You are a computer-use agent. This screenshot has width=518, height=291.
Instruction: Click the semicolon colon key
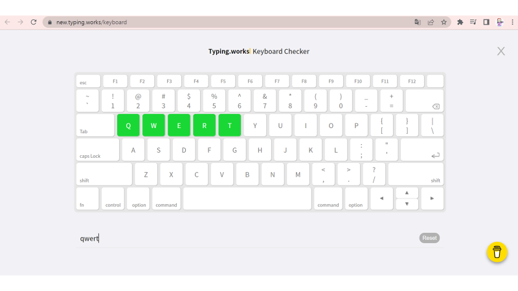click(x=361, y=150)
